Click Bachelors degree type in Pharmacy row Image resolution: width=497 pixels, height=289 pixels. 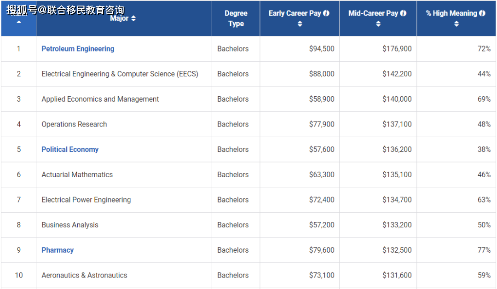coord(233,250)
